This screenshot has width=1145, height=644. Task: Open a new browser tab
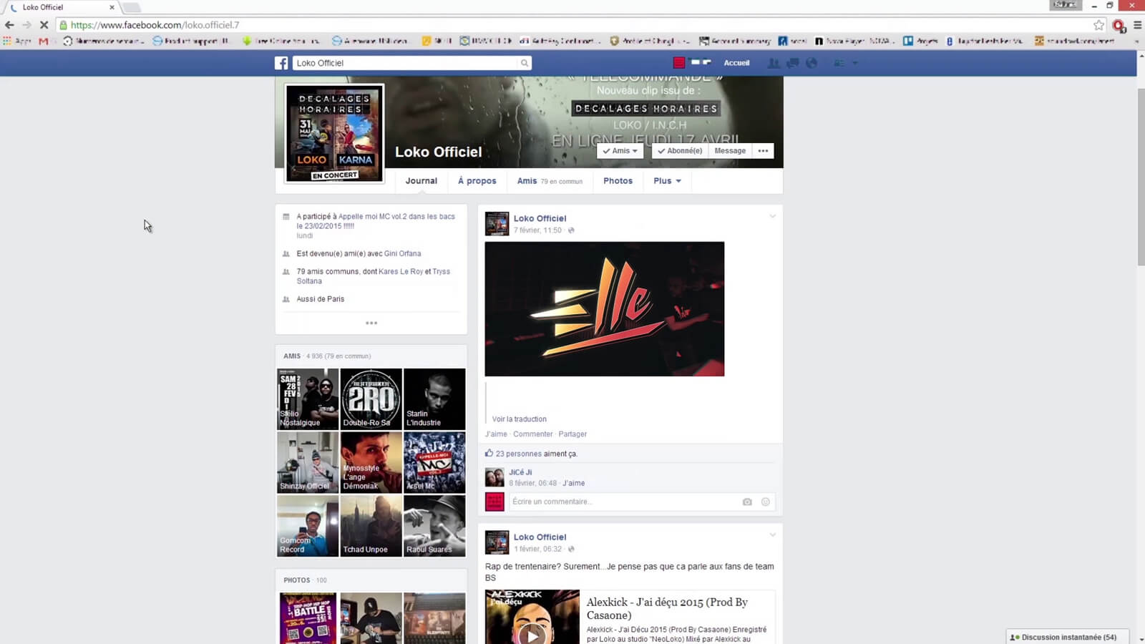tap(131, 7)
